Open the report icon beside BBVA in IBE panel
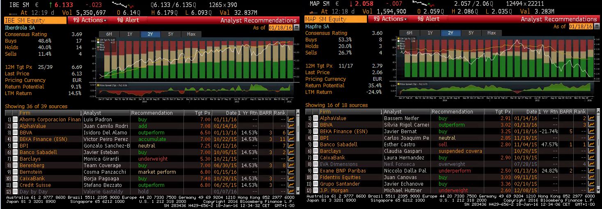Screen dimensions: 602x209 tap(16, 133)
